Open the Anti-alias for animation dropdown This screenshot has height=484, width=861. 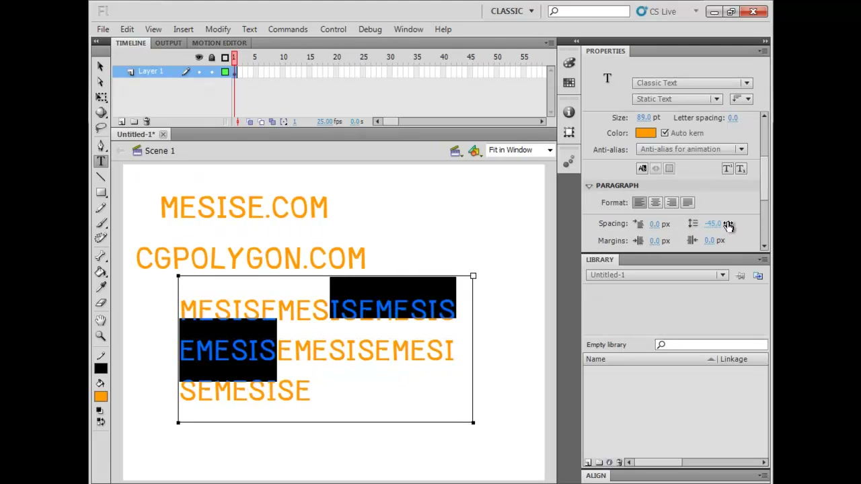(691, 149)
